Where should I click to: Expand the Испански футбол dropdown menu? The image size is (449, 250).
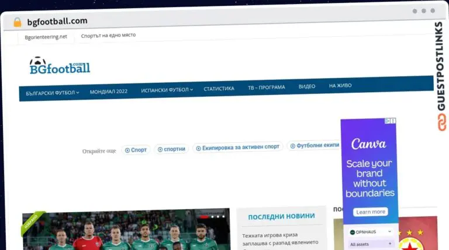[167, 90]
